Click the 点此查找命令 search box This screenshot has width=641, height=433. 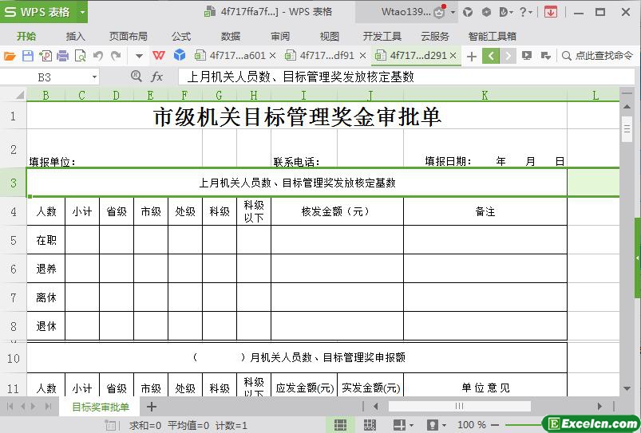(x=598, y=56)
